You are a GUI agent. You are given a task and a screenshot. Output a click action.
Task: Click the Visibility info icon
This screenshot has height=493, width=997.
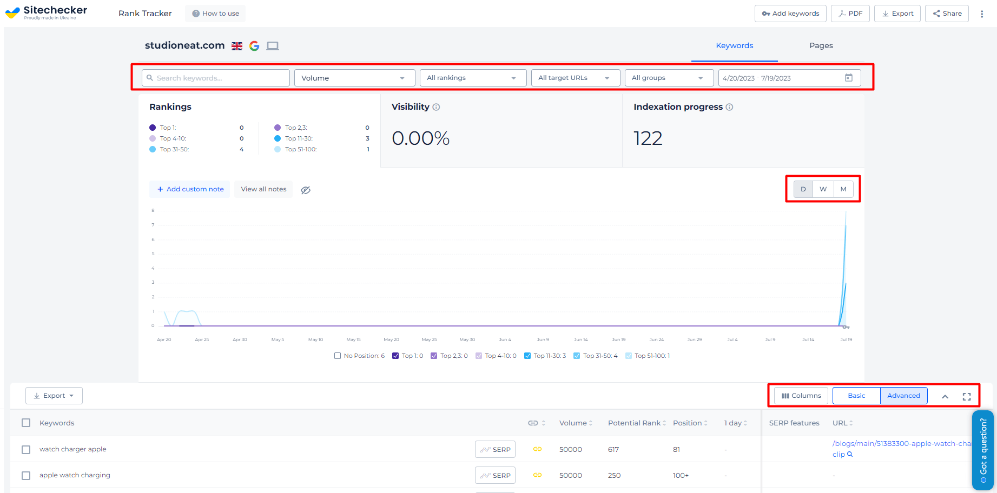pyautogui.click(x=436, y=107)
